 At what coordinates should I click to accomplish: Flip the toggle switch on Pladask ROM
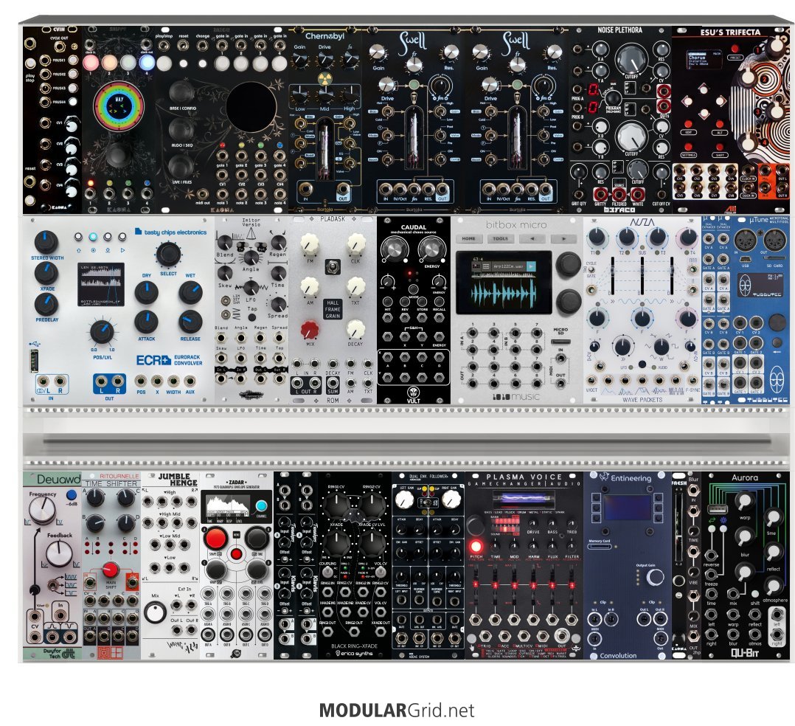332,266
